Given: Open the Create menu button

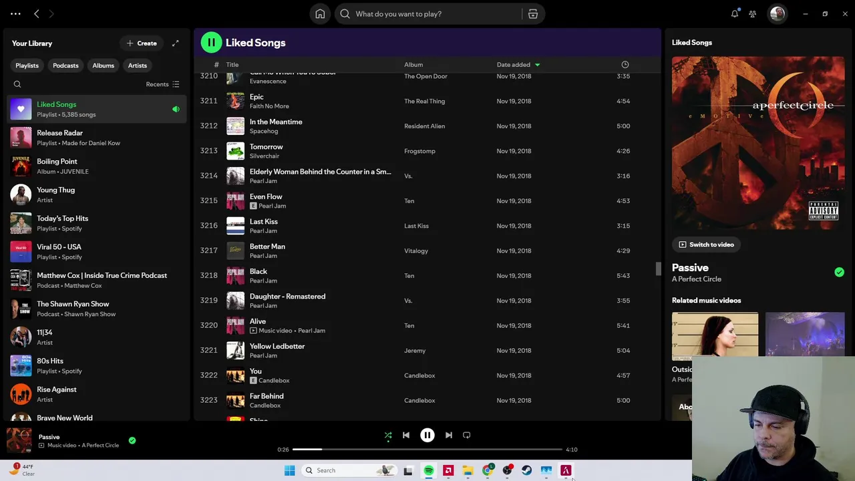Looking at the screenshot, I should 142,43.
